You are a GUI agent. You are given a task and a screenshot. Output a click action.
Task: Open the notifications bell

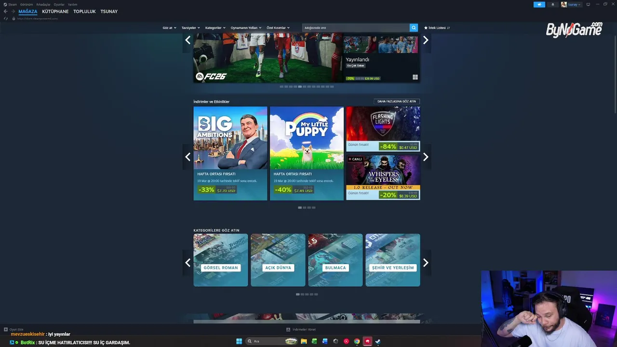click(553, 4)
